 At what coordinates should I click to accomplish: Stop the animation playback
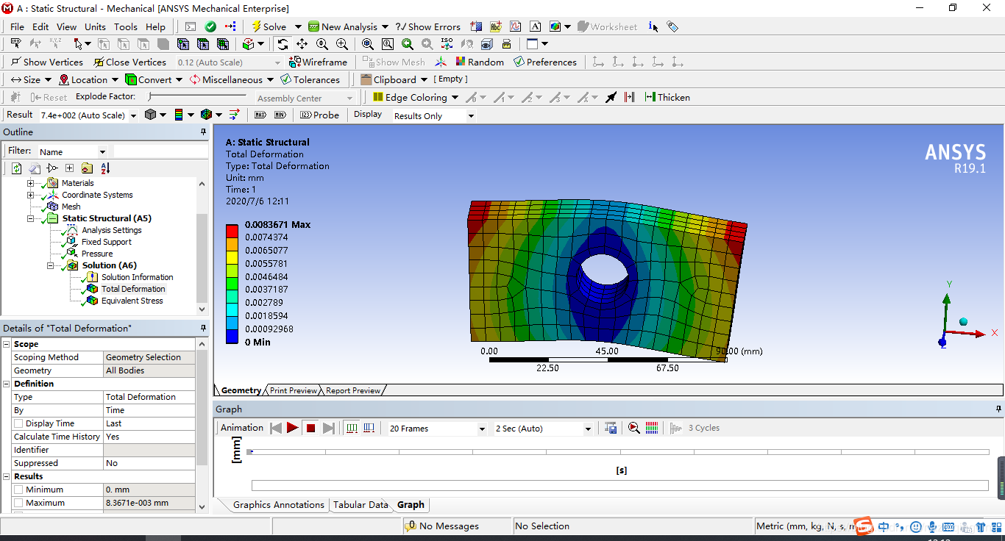[311, 428]
